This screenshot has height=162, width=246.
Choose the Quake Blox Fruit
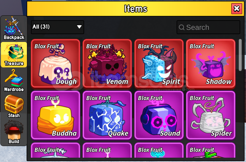coord(107,115)
